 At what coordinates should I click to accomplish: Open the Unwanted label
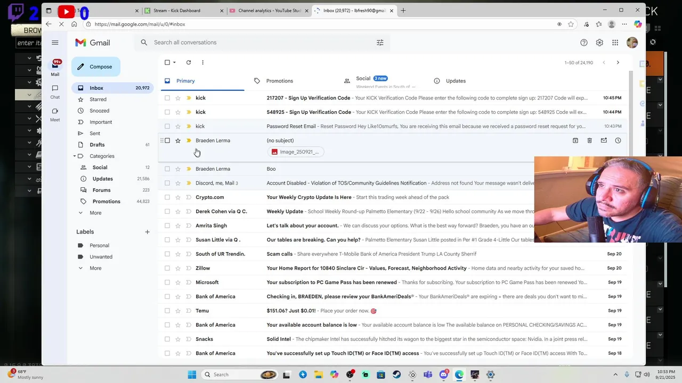tap(101, 257)
